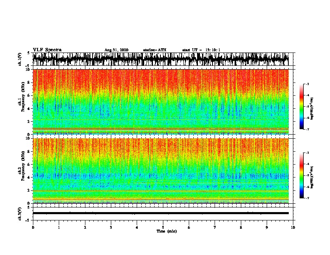Click the "1" tick on the time axis
The width and height of the screenshot is (330, 255).
(59, 227)
